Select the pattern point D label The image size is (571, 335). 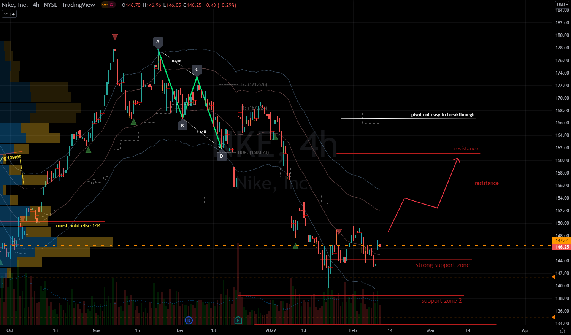222,156
